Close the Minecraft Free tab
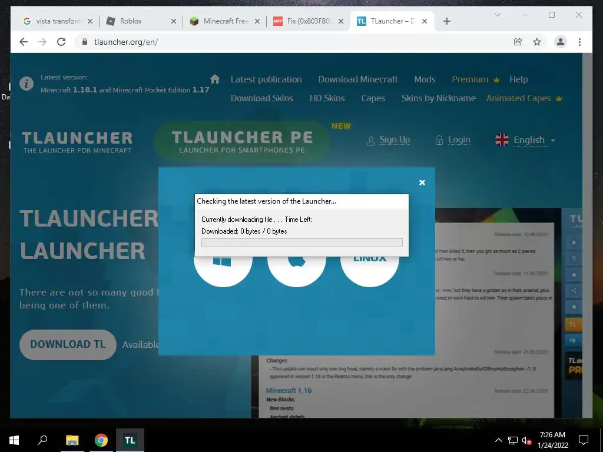Image resolution: width=603 pixels, height=452 pixels. (257, 21)
